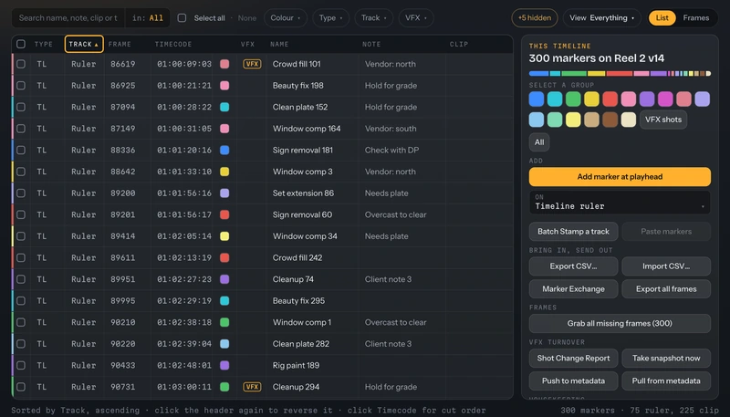730x417 pixels.
Task: Select the cream group swatch
Action: 629,120
